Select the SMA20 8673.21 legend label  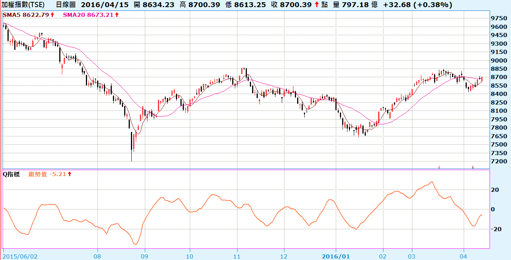pyautogui.click(x=88, y=15)
